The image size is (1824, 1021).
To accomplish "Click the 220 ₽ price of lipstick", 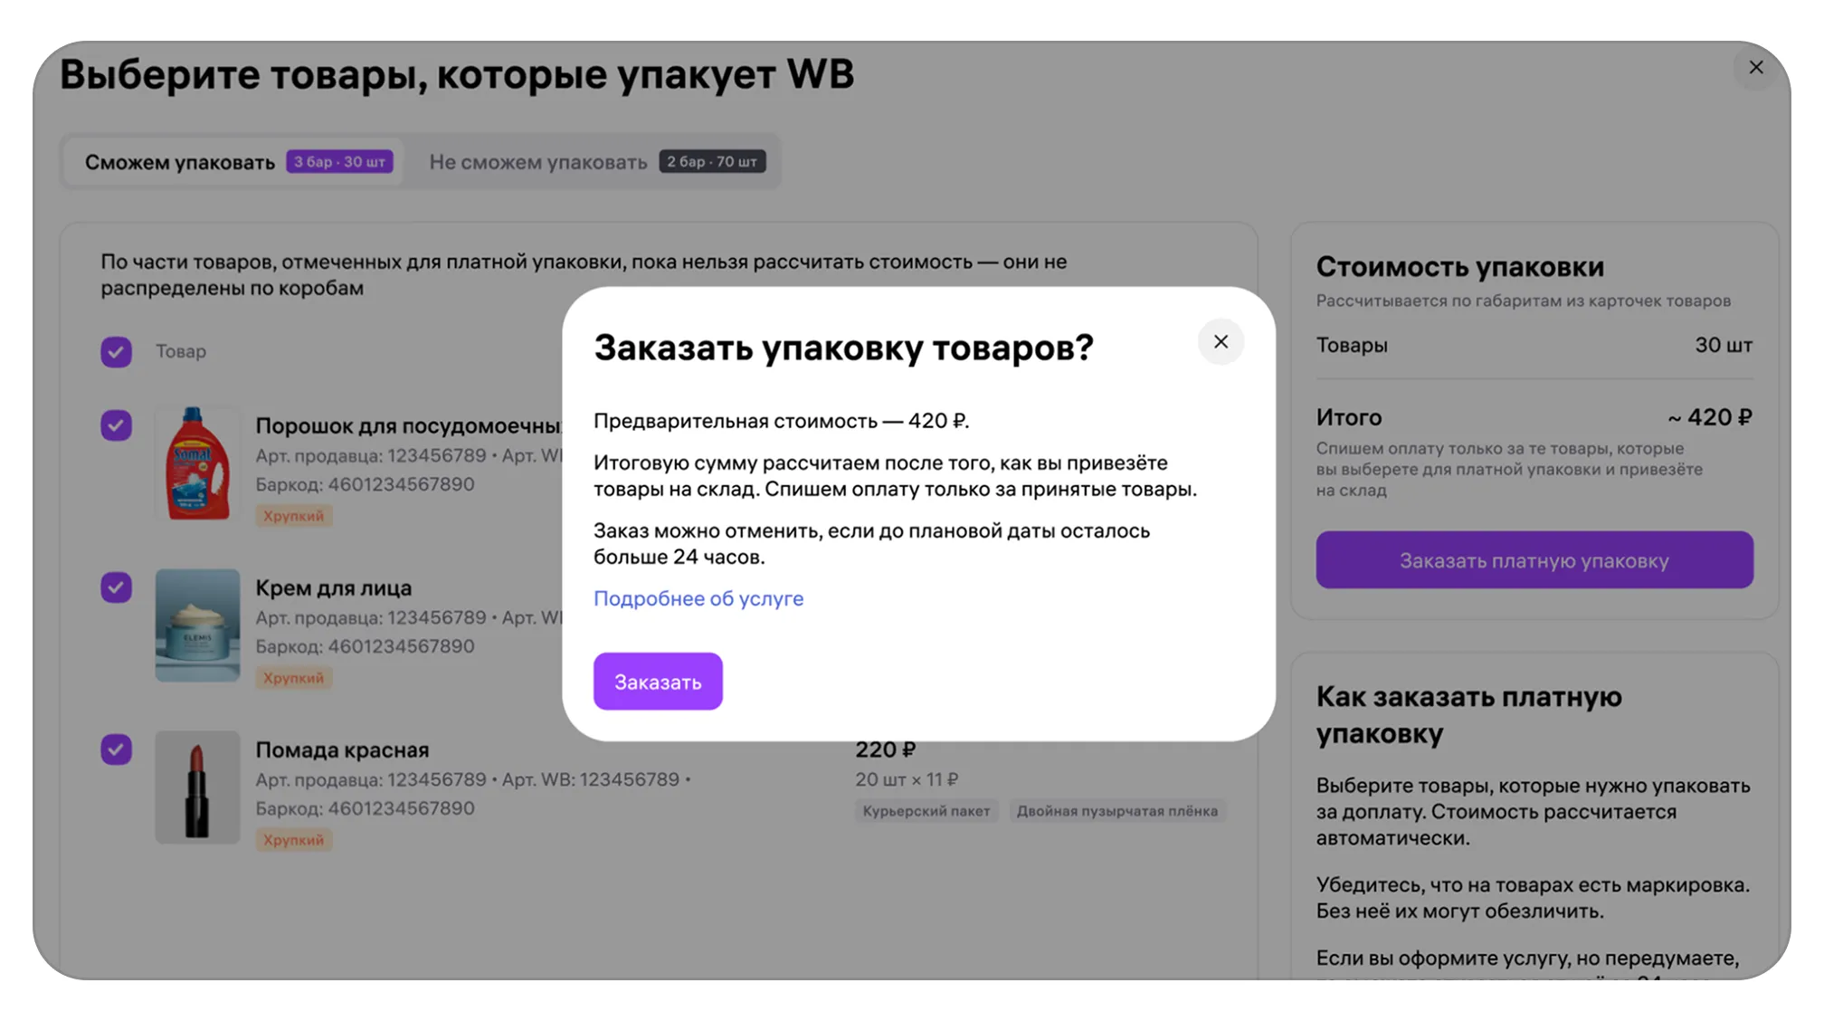I will click(x=886, y=749).
